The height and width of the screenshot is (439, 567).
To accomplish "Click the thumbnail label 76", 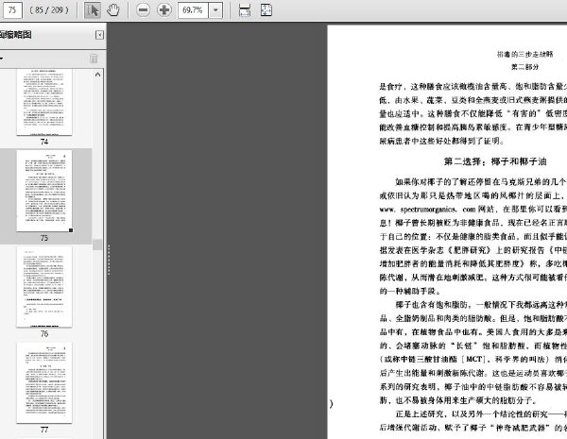I will pos(44,334).
